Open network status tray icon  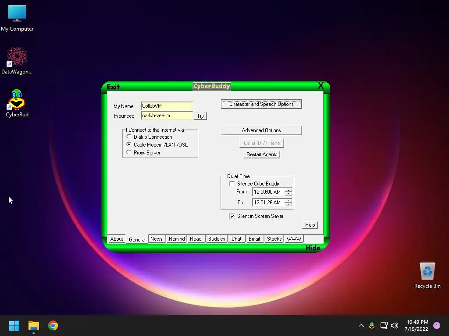tap(384, 325)
